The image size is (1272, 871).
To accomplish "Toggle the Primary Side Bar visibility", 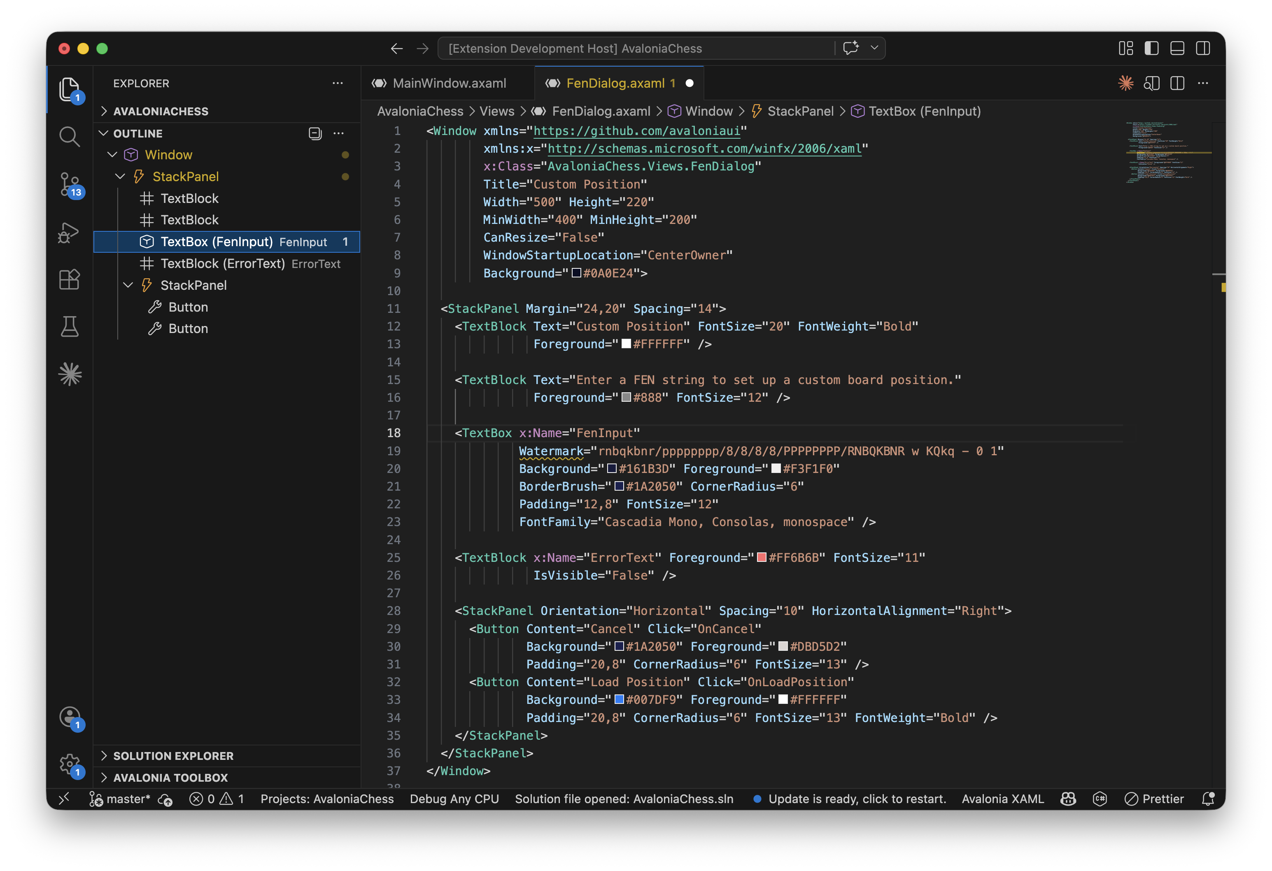I will pos(1151,48).
